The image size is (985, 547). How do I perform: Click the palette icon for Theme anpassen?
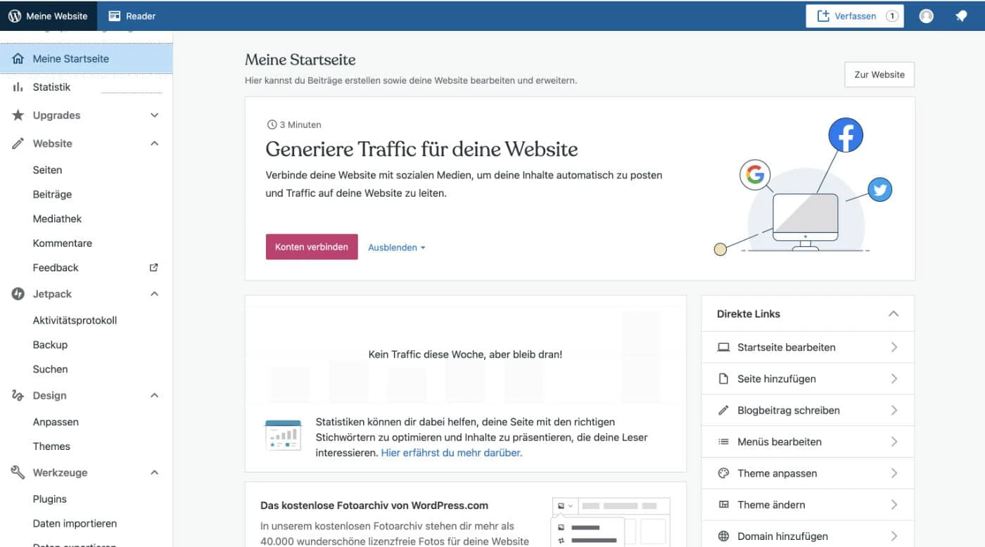pos(723,473)
